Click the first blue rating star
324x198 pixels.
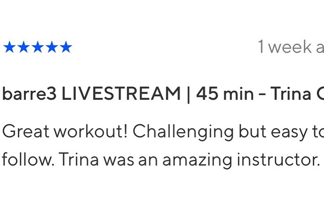pos(9,47)
